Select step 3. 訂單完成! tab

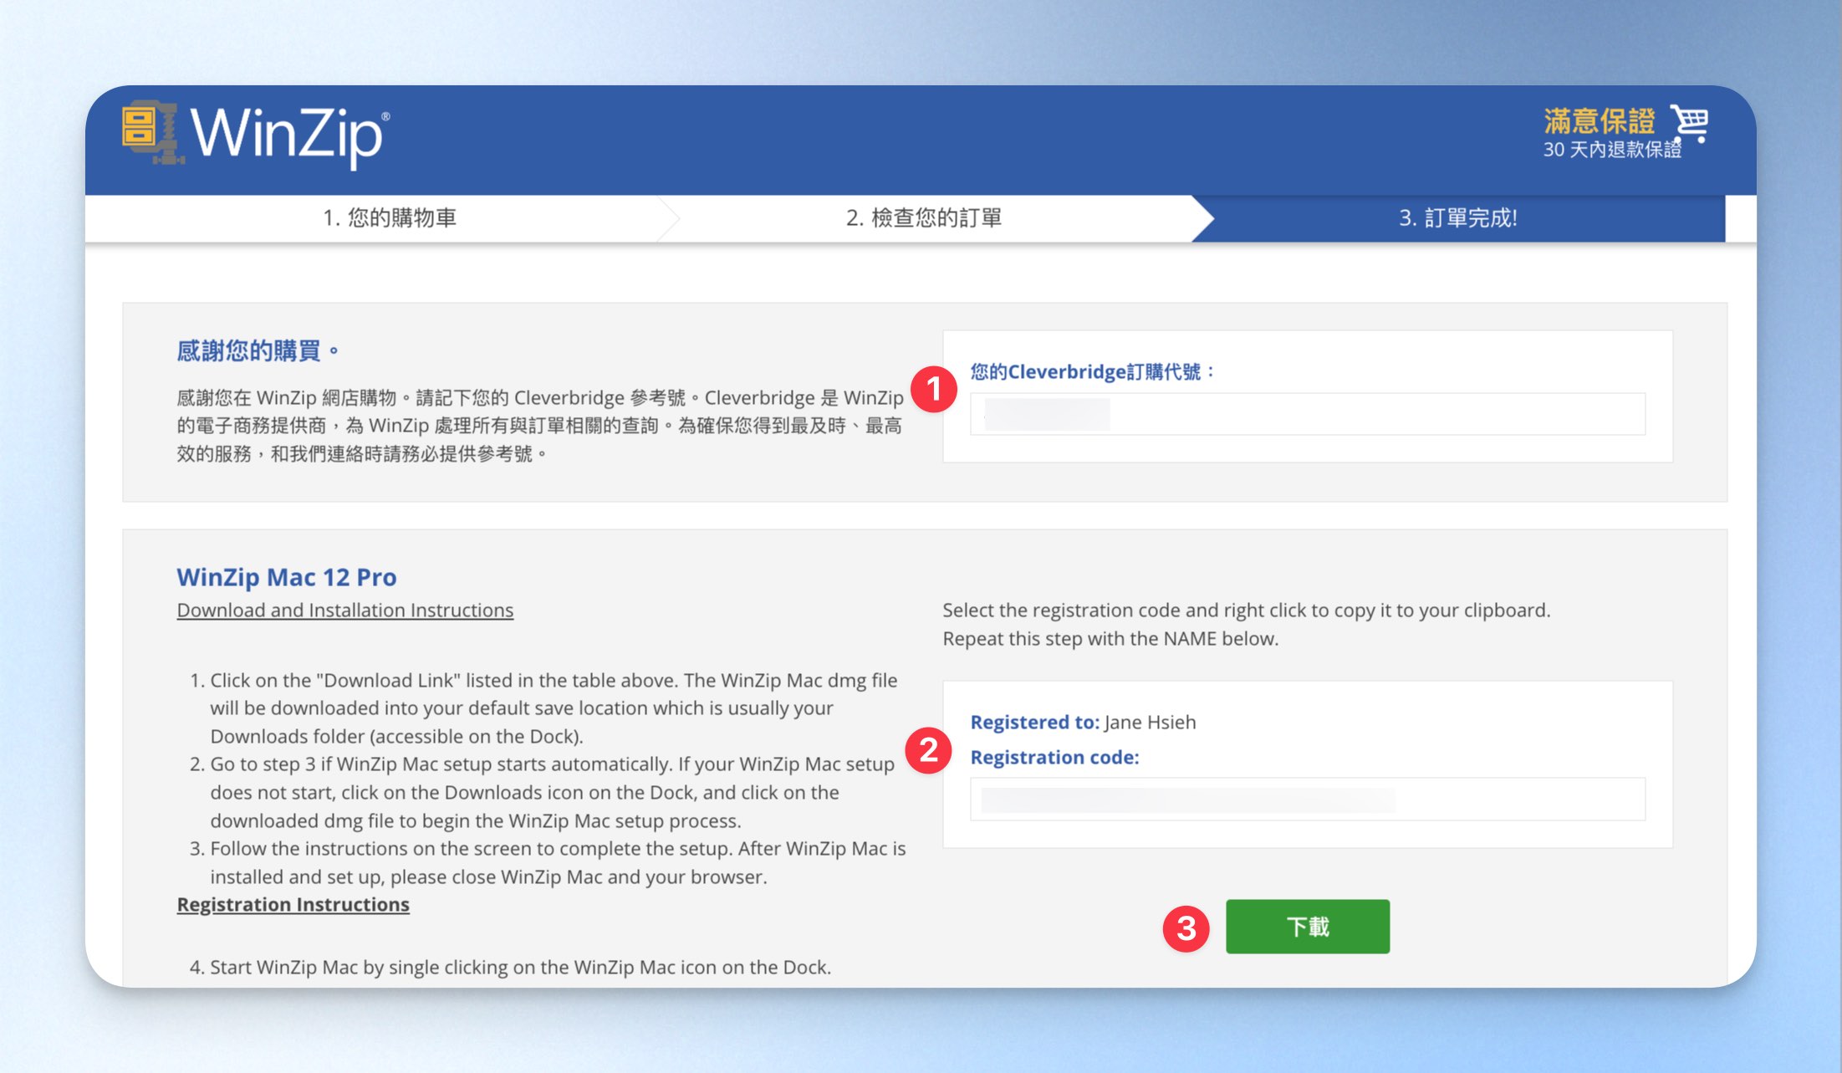pos(1458,218)
